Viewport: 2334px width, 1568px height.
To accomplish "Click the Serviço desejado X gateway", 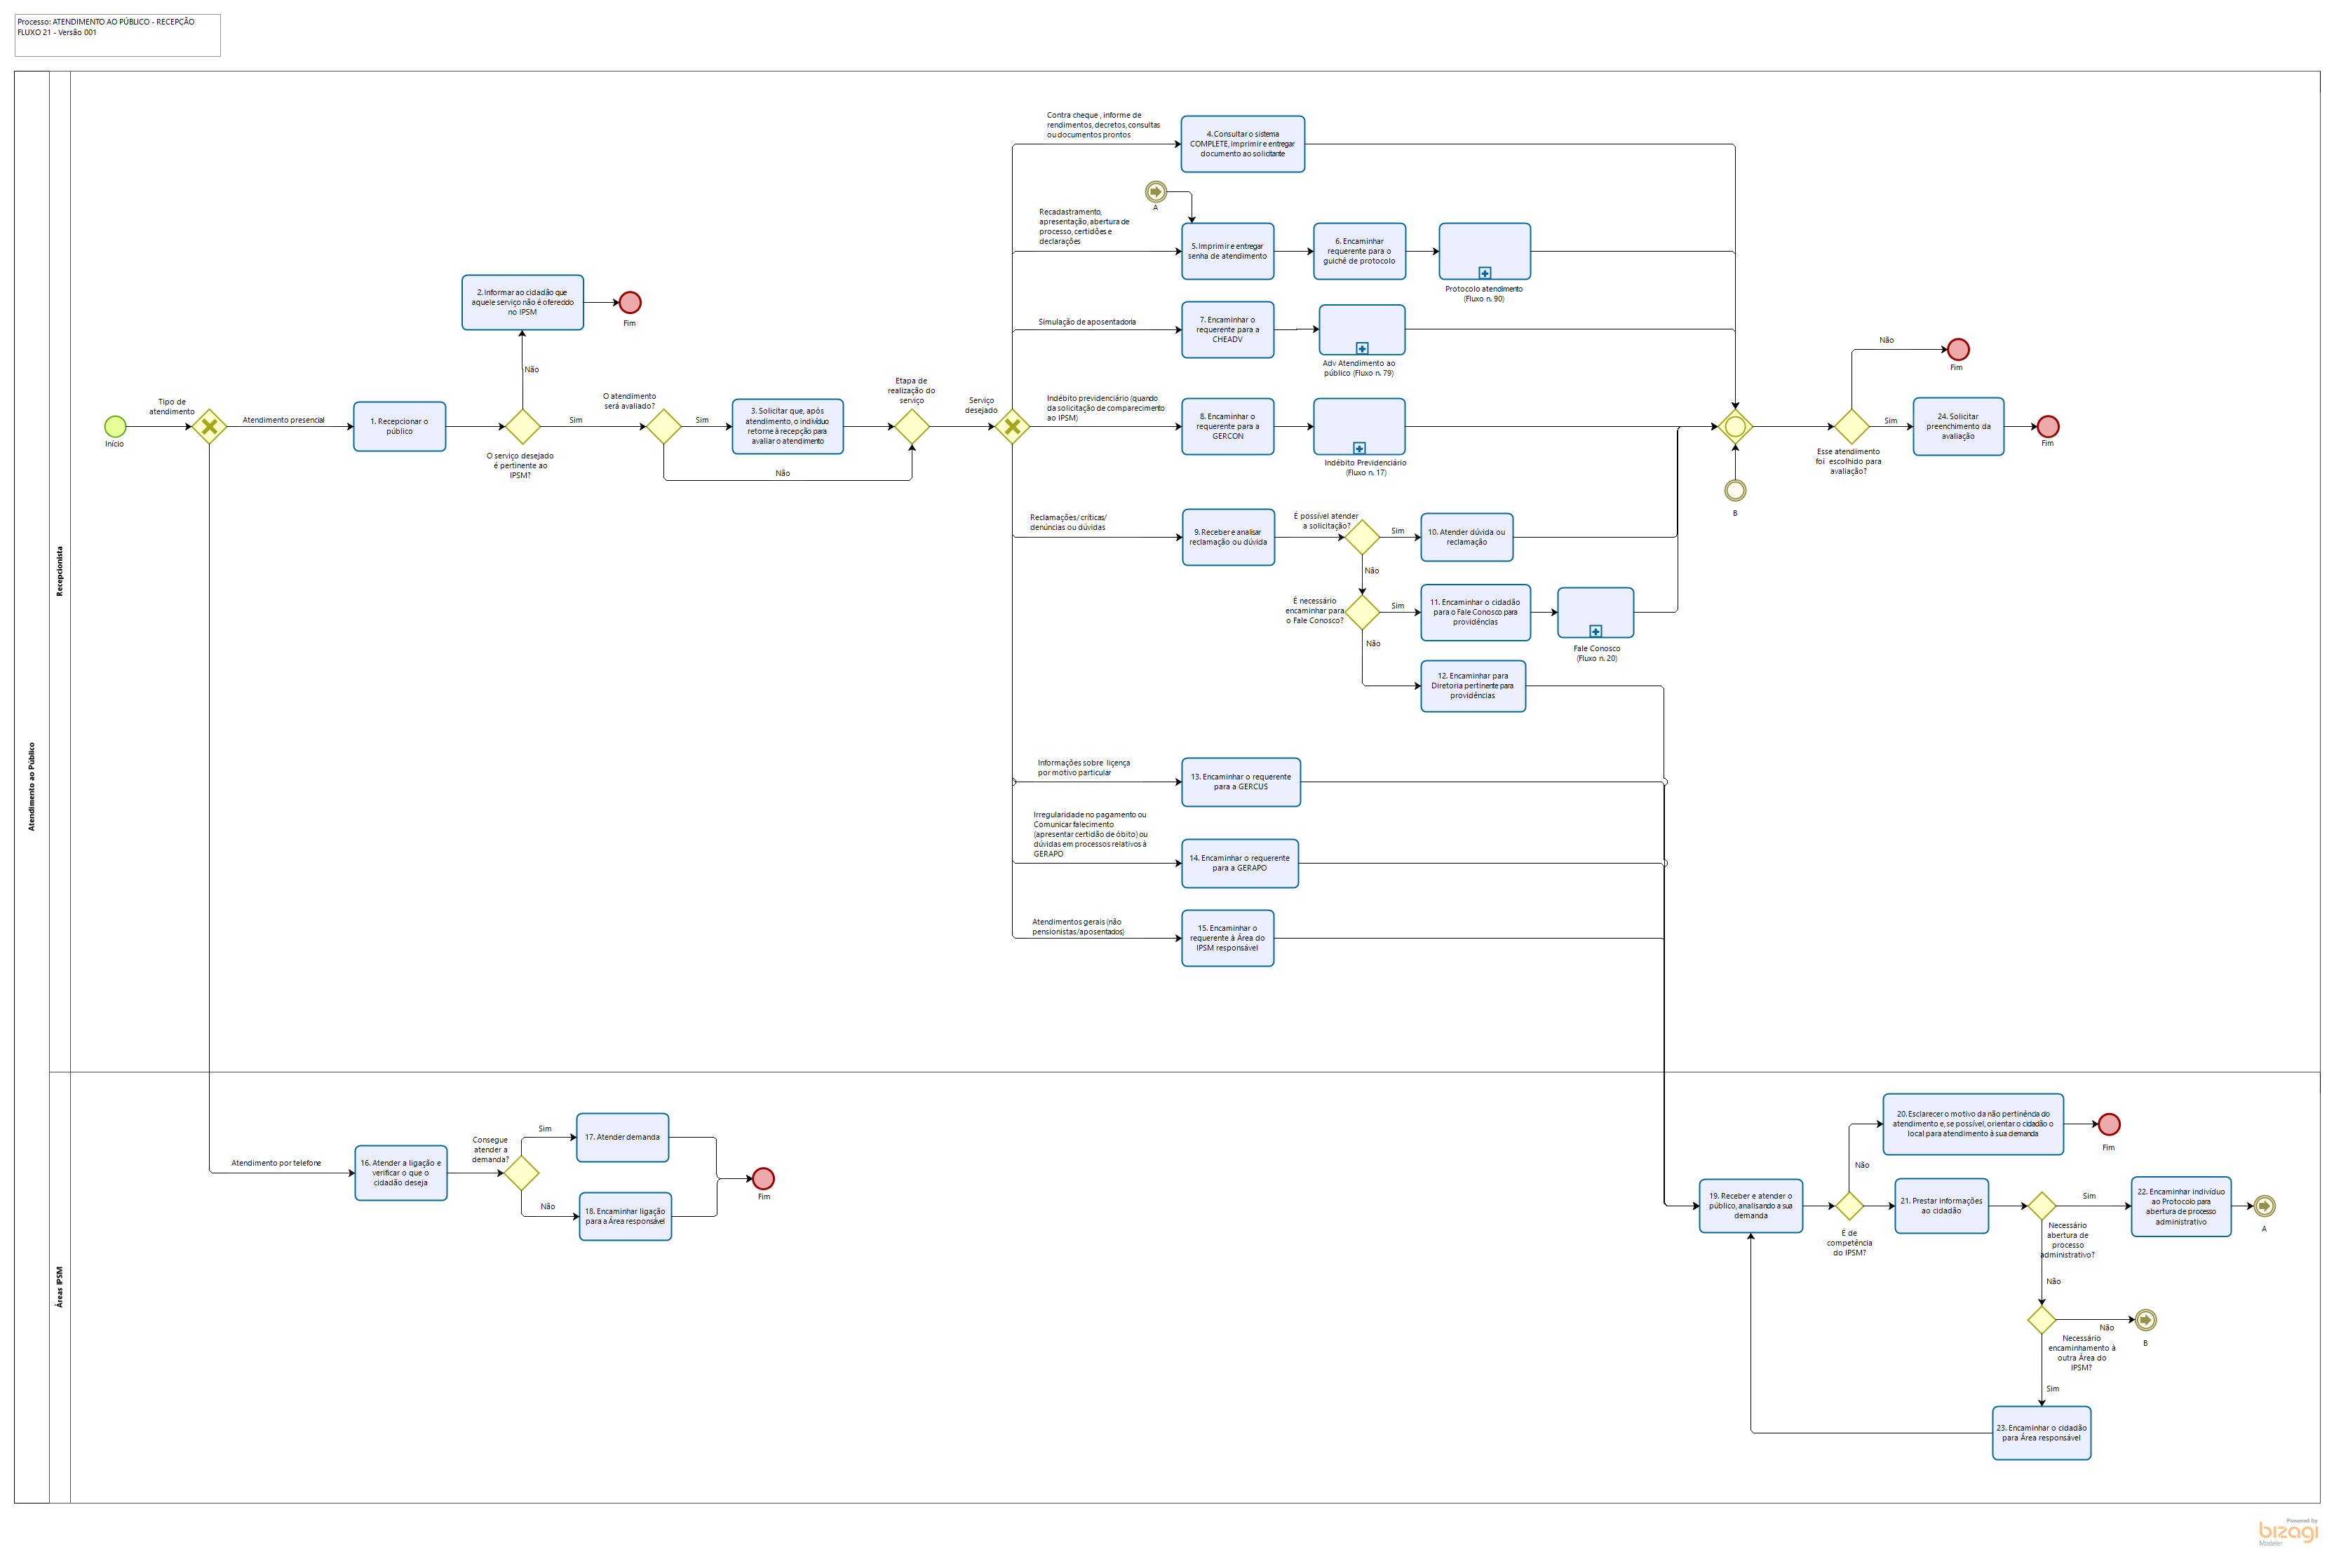I will [x=1013, y=427].
